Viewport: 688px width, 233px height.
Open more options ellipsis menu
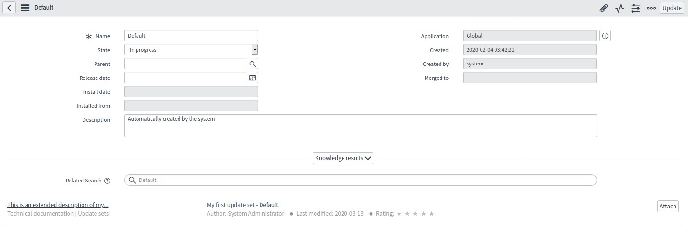coord(651,8)
